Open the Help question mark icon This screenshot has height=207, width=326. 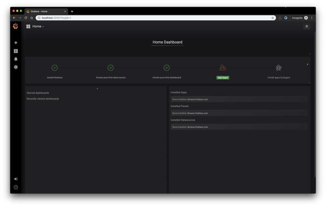(16, 187)
